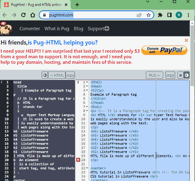This screenshot has width=195, height=181.
Task: Click 'Example of Paragraph tag' in HTML editor
Action: (114, 94)
